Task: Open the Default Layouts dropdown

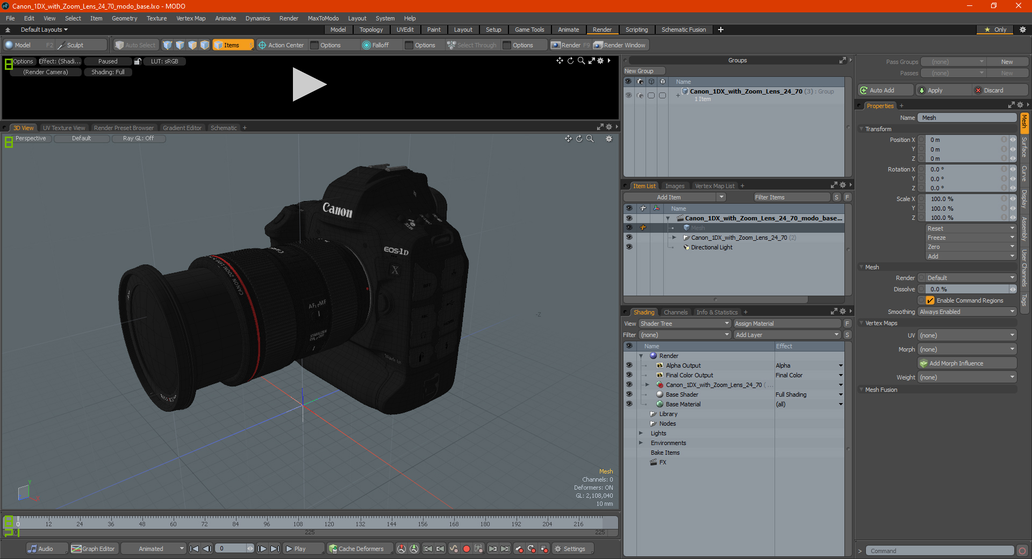Action: [x=44, y=30]
